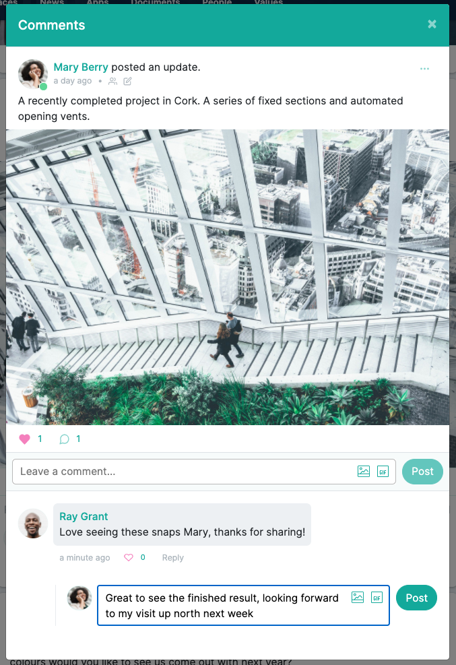Click the edit pencil icon beside timestamp
This screenshot has height=665, width=456.
[x=127, y=81]
